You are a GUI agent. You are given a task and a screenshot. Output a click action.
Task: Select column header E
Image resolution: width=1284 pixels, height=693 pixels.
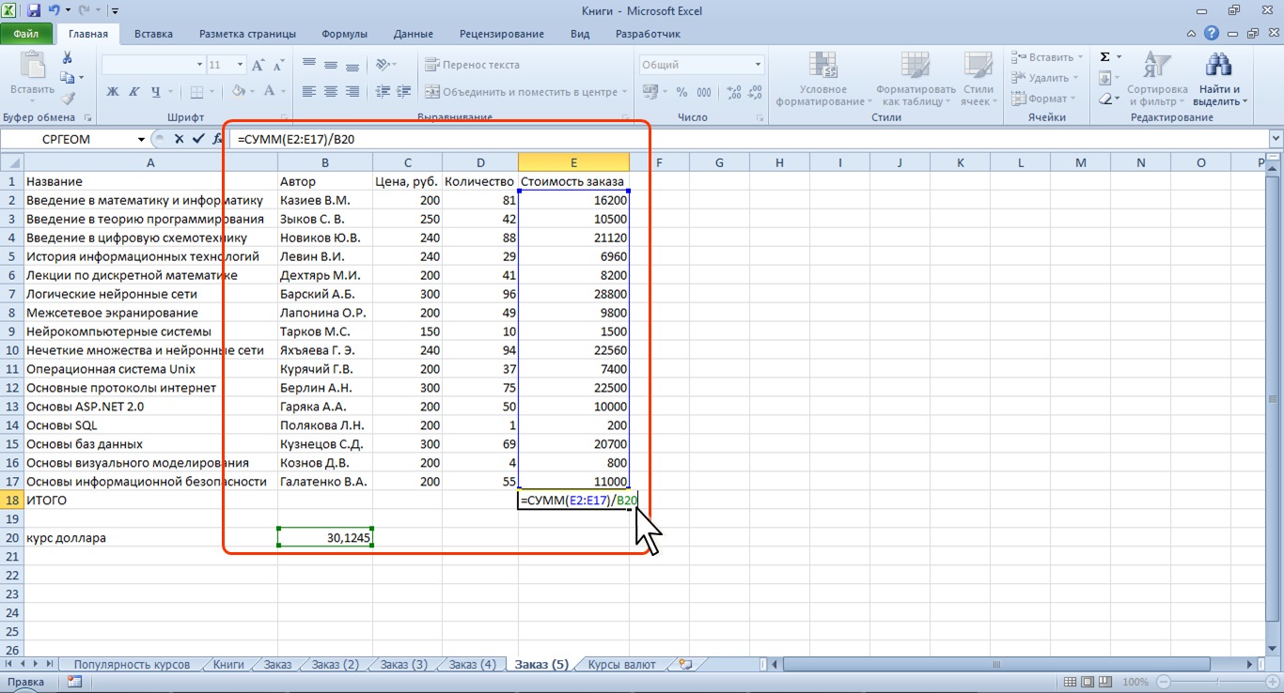pyautogui.click(x=573, y=162)
